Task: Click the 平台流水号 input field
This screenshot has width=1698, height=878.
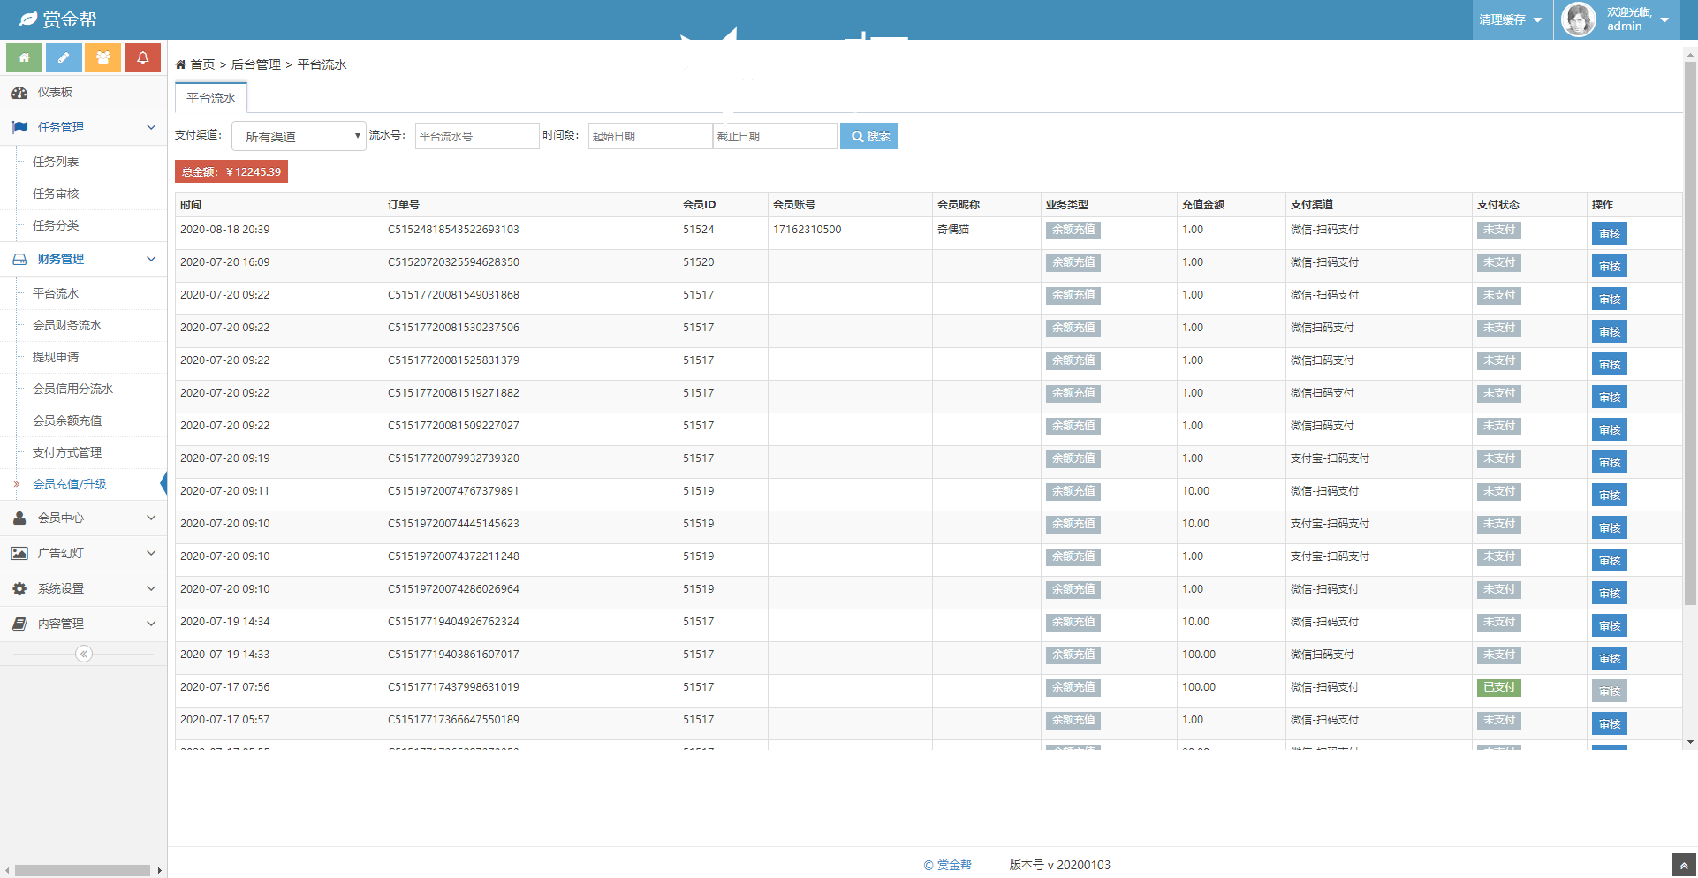Action: click(x=476, y=136)
